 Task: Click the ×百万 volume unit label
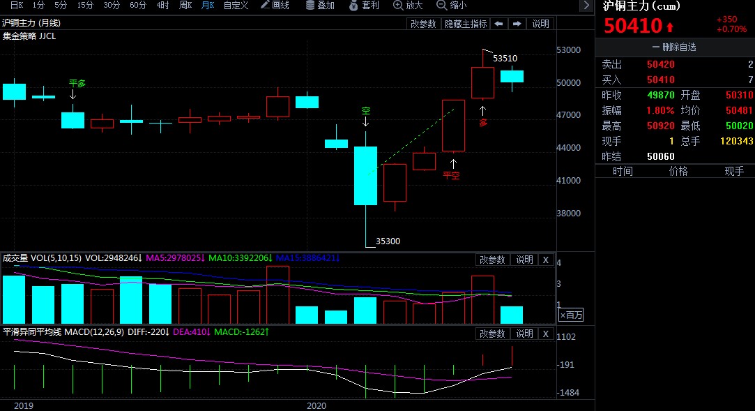click(x=571, y=315)
